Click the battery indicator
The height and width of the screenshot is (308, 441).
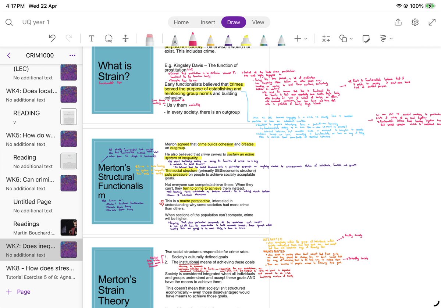431,6
